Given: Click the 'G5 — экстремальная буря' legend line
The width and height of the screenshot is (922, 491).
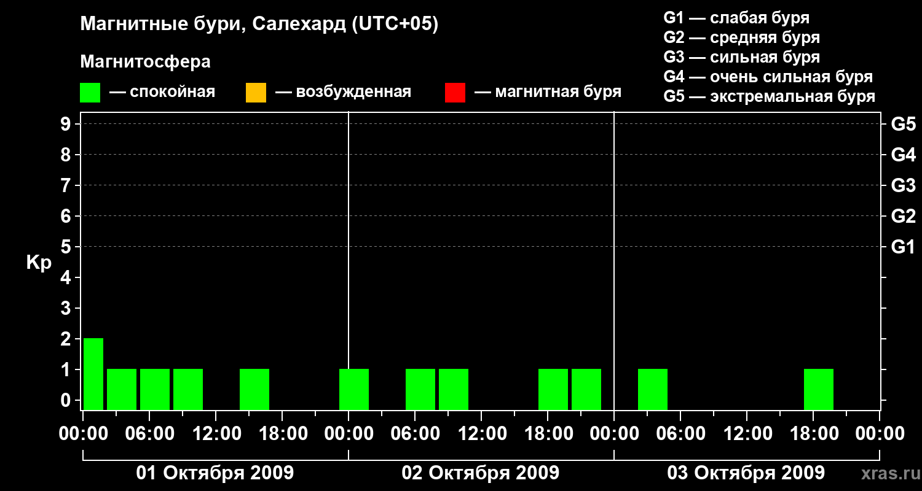Looking at the screenshot, I should point(770,96).
